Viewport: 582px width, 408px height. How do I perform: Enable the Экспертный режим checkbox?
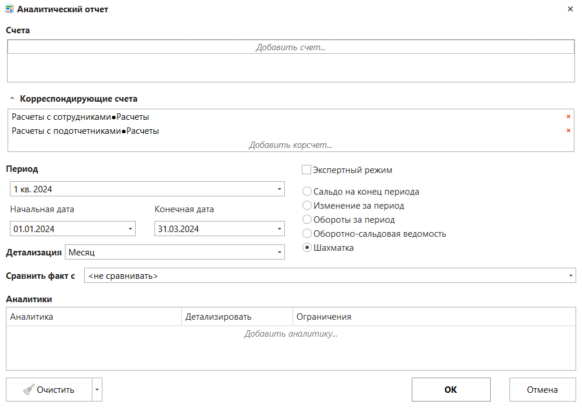click(x=306, y=170)
